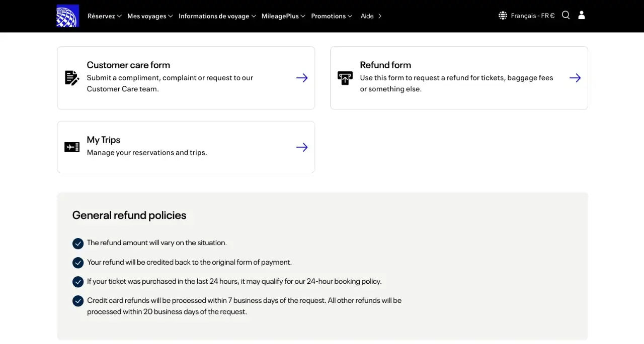Open the My Trips heading
Screen dimensions: 644x344
[x=104, y=140]
